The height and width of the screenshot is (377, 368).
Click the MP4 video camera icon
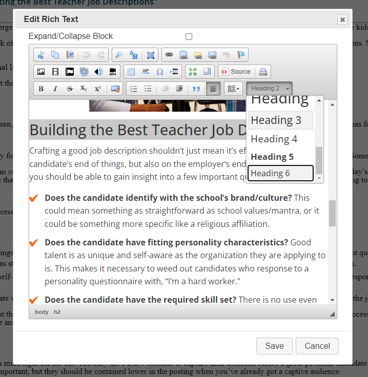pos(113,72)
